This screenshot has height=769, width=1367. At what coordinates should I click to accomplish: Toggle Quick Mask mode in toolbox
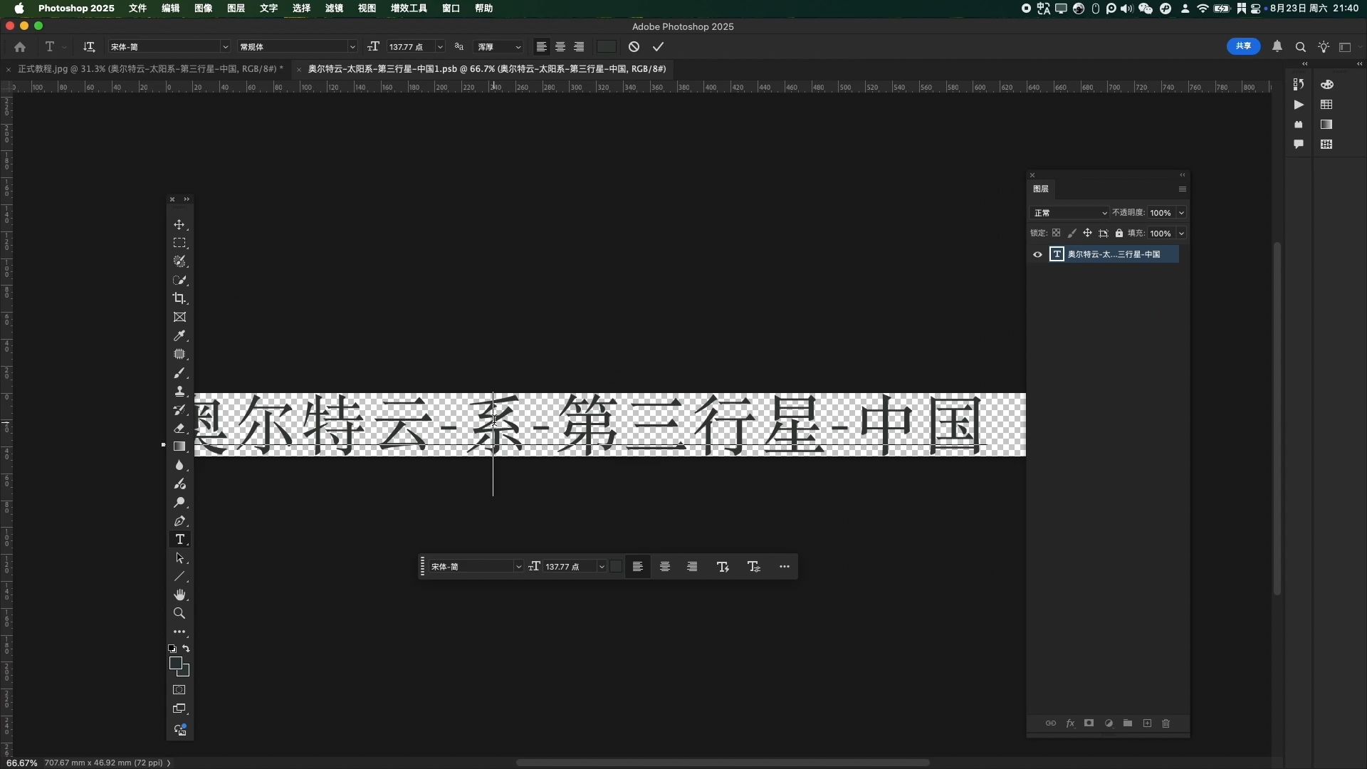[179, 690]
